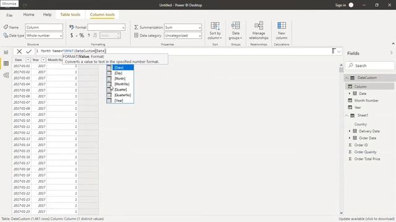This screenshot has height=222, width=396.
Task: Select the Order ID sigma field
Action: click(x=350, y=145)
